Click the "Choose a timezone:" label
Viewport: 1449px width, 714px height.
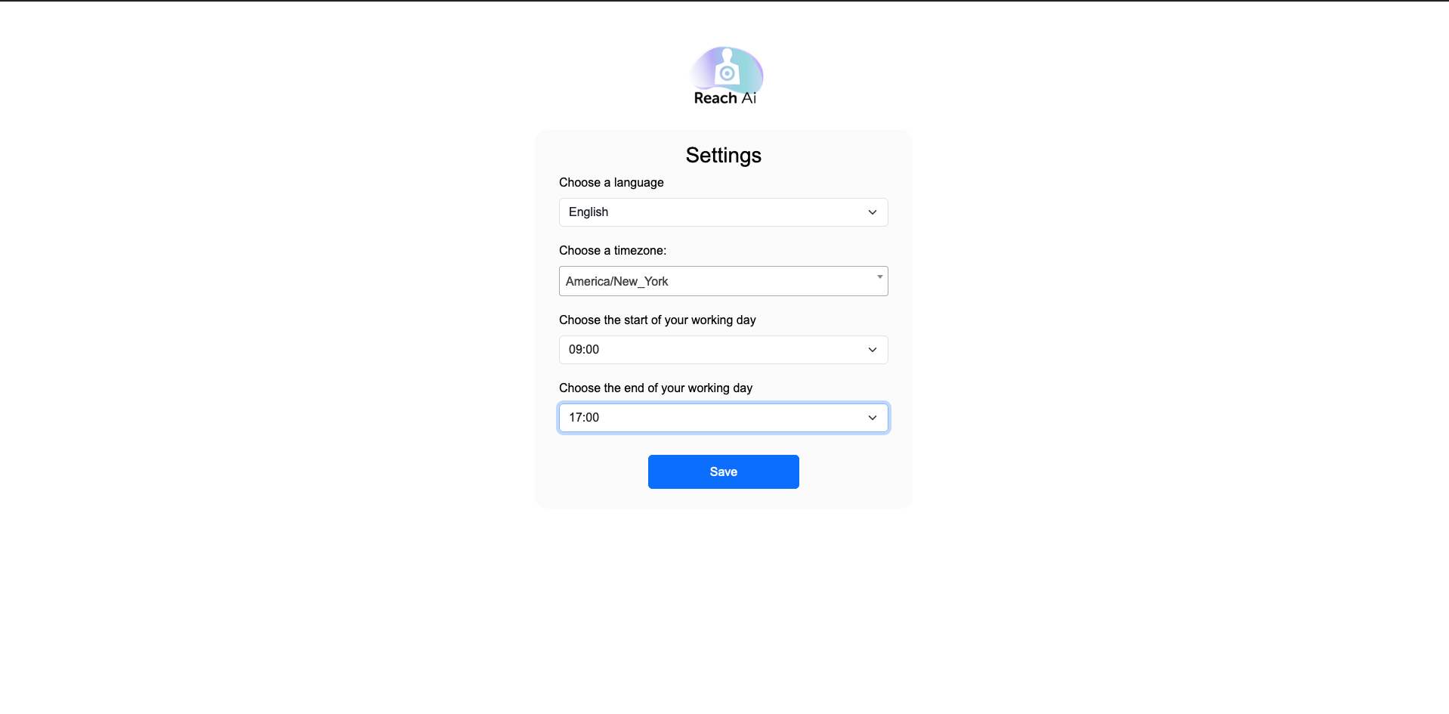coord(613,251)
